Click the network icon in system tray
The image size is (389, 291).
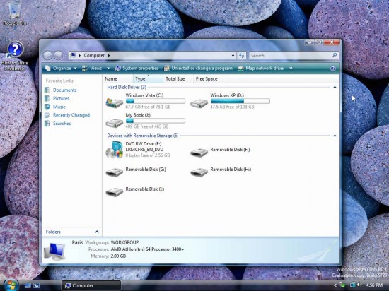click(352, 285)
